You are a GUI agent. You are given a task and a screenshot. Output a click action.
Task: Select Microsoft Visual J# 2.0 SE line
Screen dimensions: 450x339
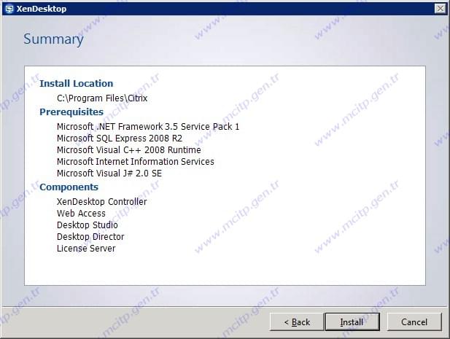[x=109, y=174]
